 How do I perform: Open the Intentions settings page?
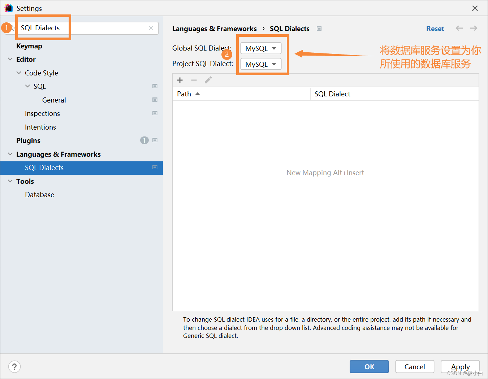(40, 127)
